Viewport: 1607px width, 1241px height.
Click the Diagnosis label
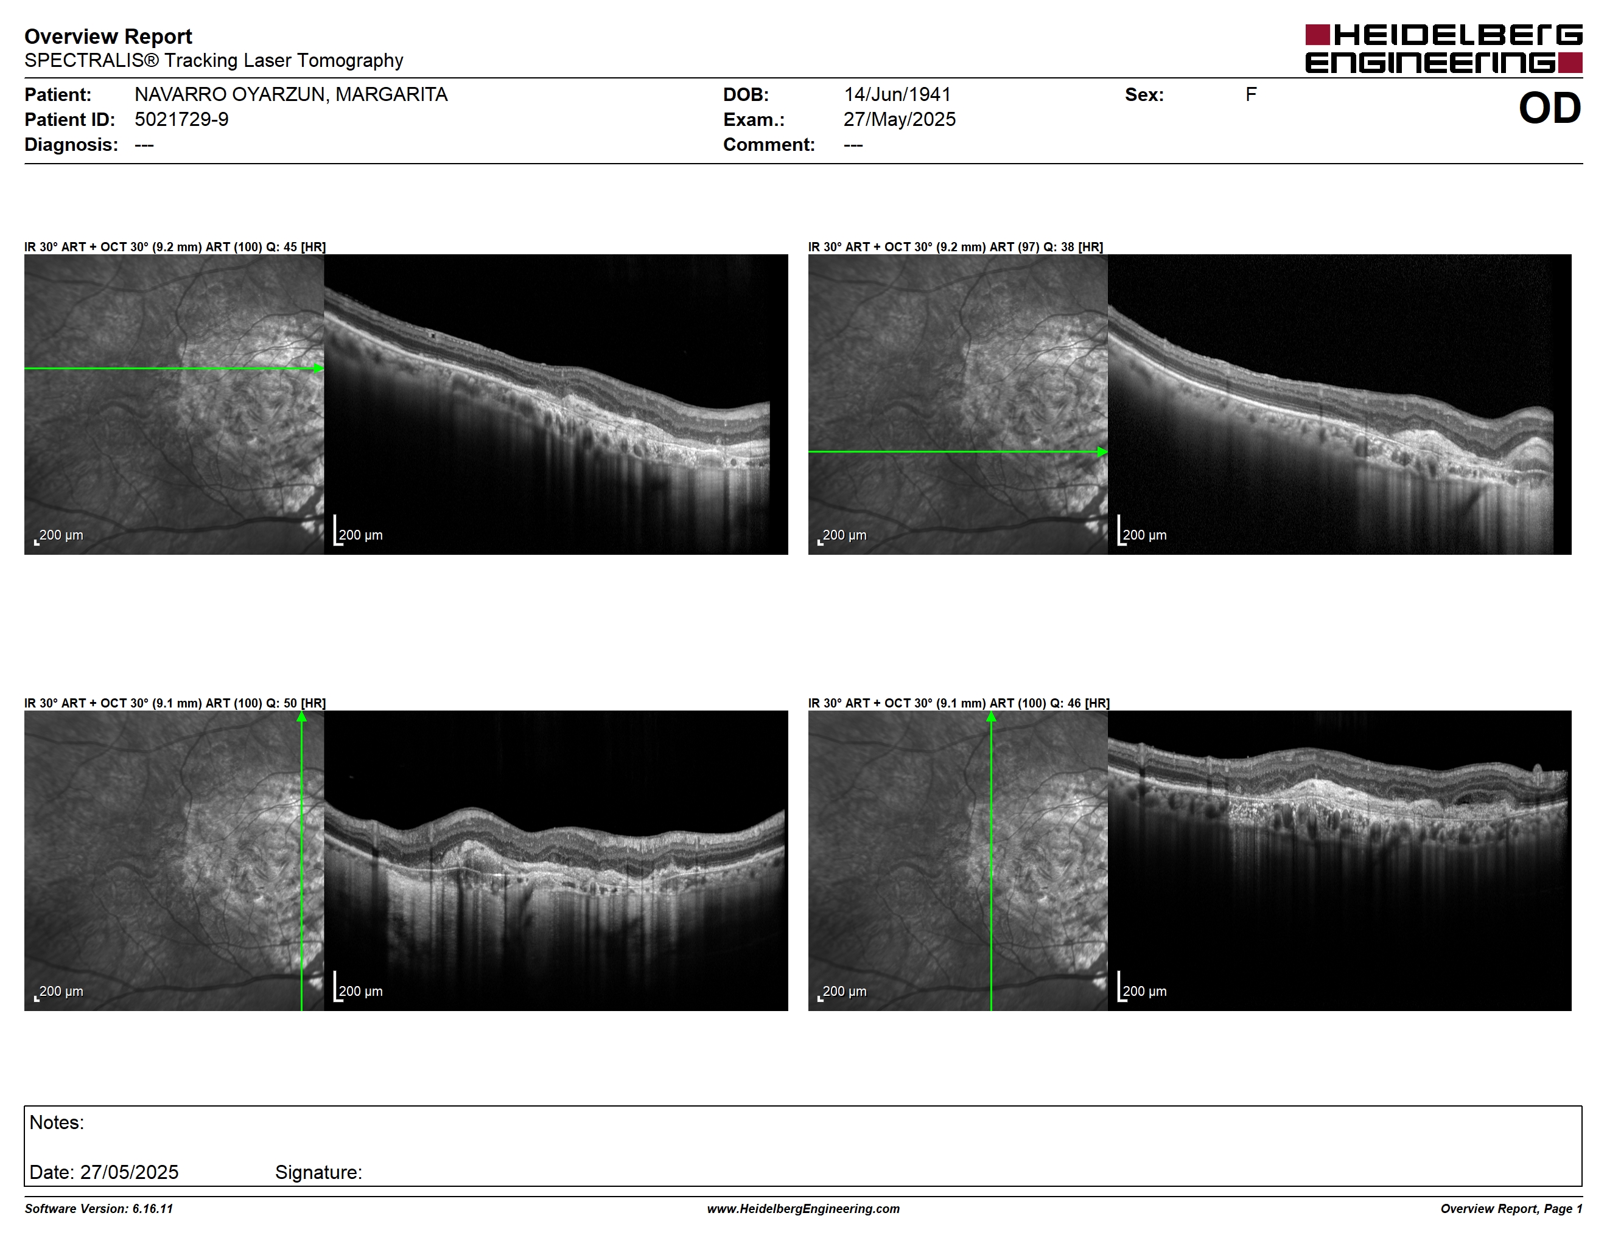click(x=71, y=144)
